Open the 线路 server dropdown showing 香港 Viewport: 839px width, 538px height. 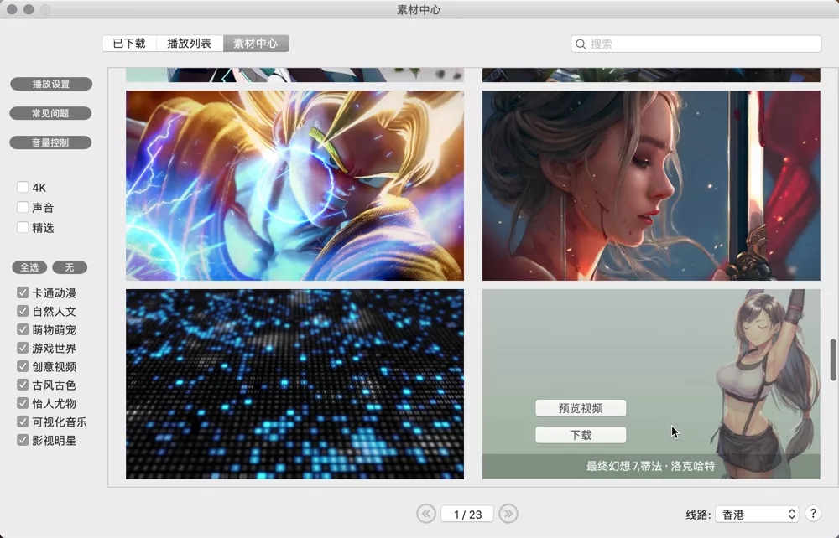click(757, 514)
